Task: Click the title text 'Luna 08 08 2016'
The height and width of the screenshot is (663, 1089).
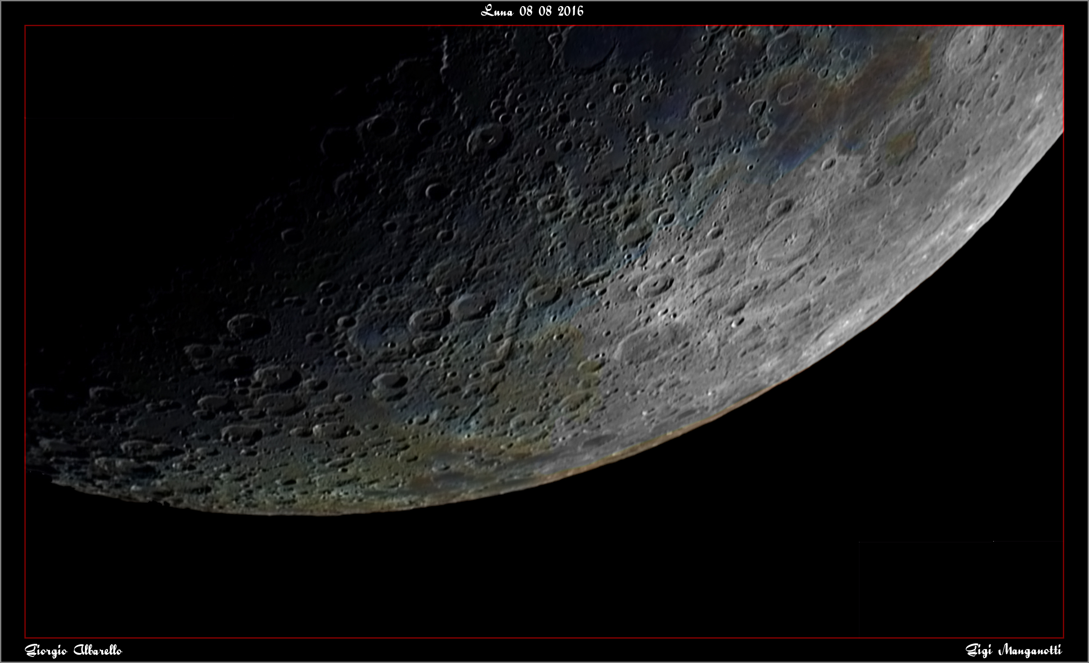Action: click(x=532, y=11)
